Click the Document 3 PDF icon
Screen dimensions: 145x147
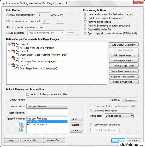click(13, 58)
